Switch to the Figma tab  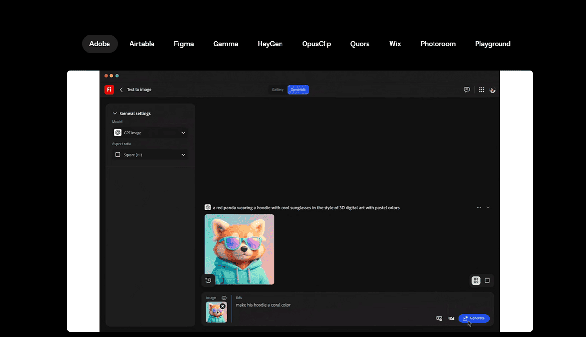point(184,44)
